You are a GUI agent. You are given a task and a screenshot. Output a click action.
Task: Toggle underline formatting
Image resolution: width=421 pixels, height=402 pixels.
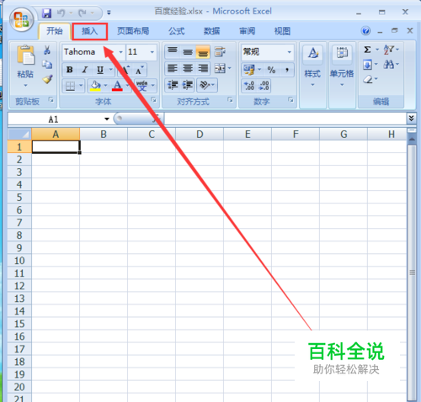point(100,70)
